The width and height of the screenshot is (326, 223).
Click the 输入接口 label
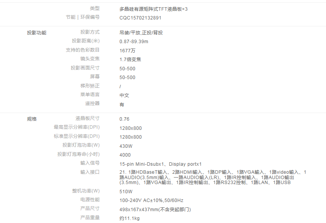point(90,172)
